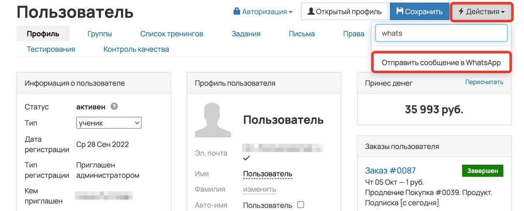524x211 pixels.
Task: Click the Ср 28 Сен 2022 registration date
Action: point(103,144)
